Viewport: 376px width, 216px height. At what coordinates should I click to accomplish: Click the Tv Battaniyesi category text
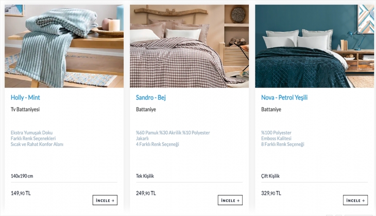pos(25,110)
